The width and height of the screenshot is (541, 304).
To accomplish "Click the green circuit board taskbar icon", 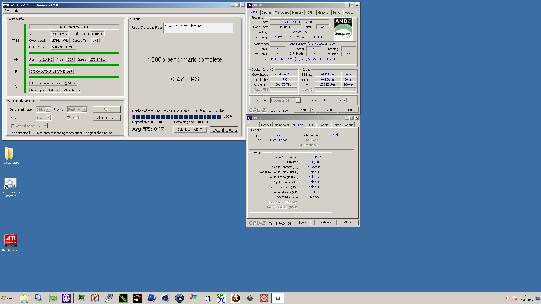I will pyautogui.click(x=53, y=298).
